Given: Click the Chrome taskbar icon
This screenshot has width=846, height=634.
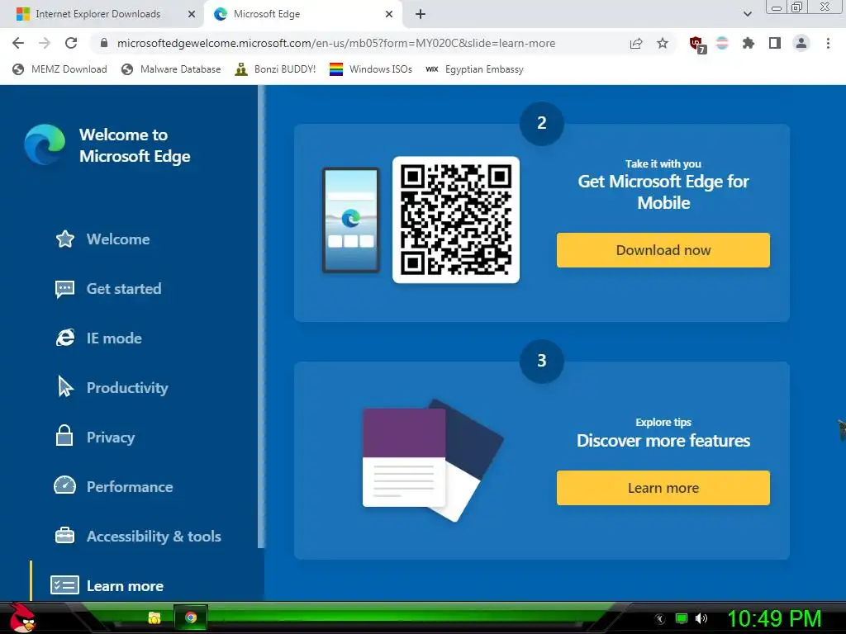Looking at the screenshot, I should (x=191, y=617).
